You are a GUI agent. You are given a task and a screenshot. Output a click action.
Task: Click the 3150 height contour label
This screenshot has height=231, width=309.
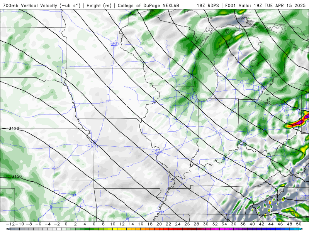pyautogui.click(x=17, y=176)
